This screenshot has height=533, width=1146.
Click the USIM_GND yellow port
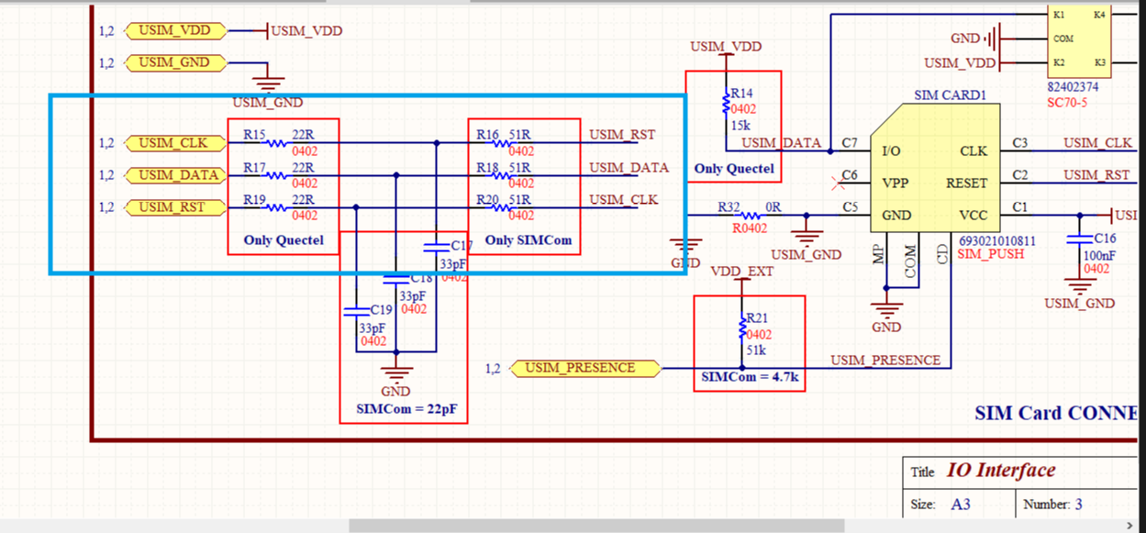pyautogui.click(x=174, y=62)
